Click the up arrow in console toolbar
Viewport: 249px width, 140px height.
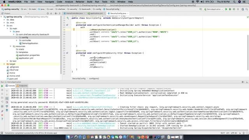pos(7,91)
